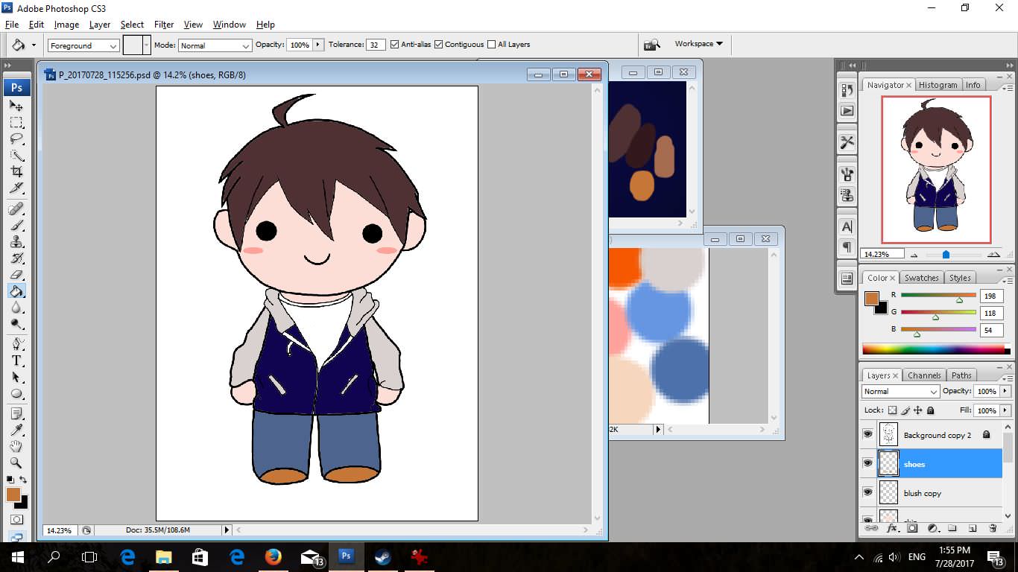Open the Mode dropdown in options bar
The height and width of the screenshot is (572, 1018).
(x=215, y=45)
